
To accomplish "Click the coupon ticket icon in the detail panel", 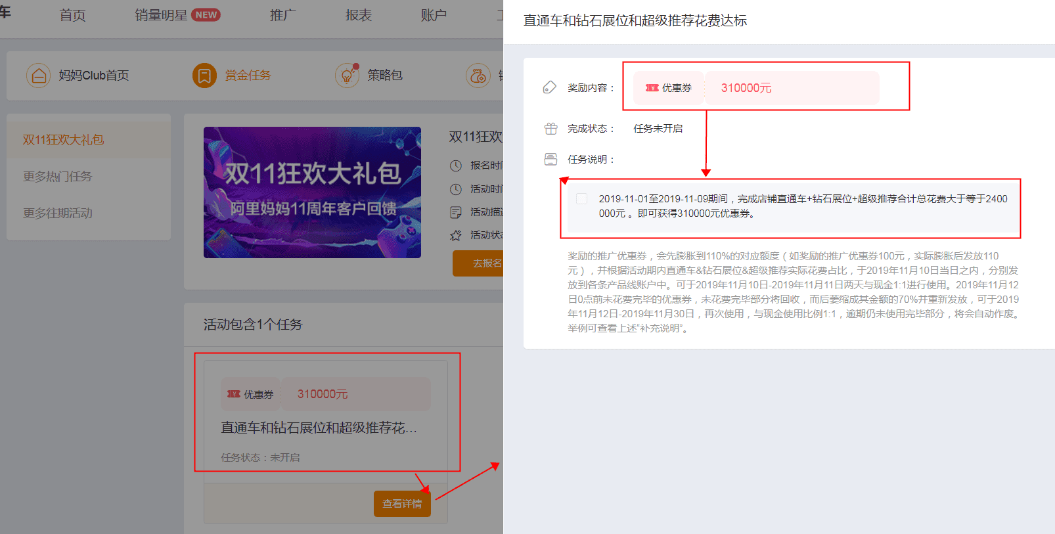I will pyautogui.click(x=652, y=88).
